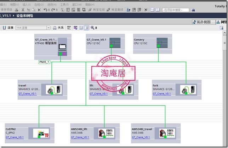
Task: Cut selection with scissors icon
Action: [x=23, y=10]
